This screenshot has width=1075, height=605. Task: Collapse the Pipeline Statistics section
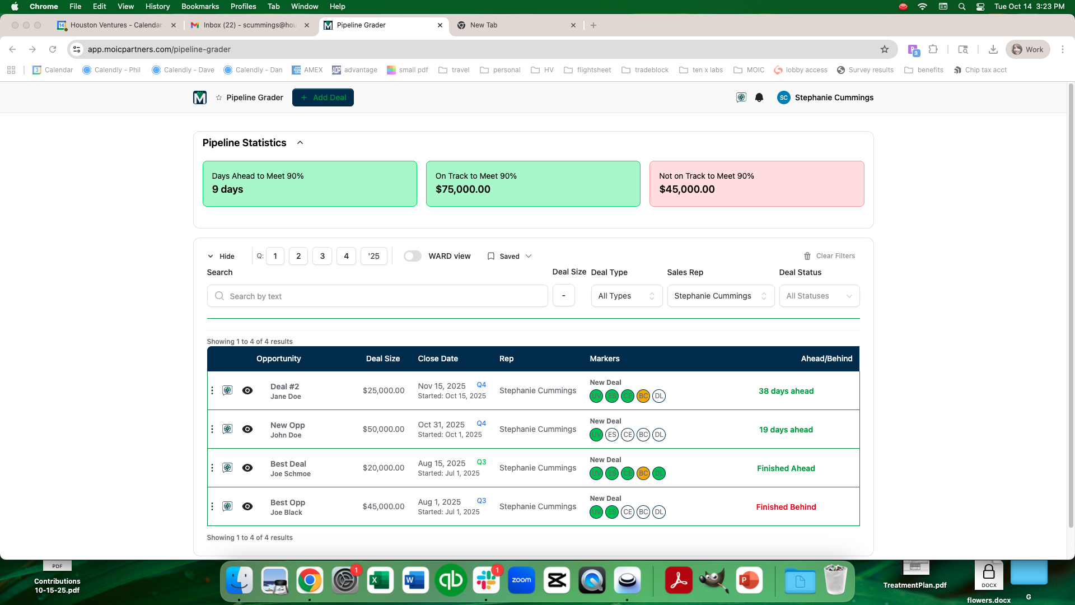(x=300, y=143)
